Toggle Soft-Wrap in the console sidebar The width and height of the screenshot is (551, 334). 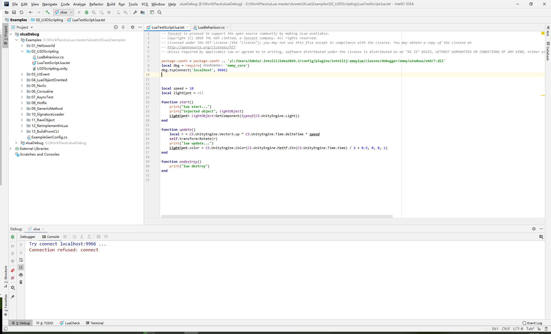point(21,260)
